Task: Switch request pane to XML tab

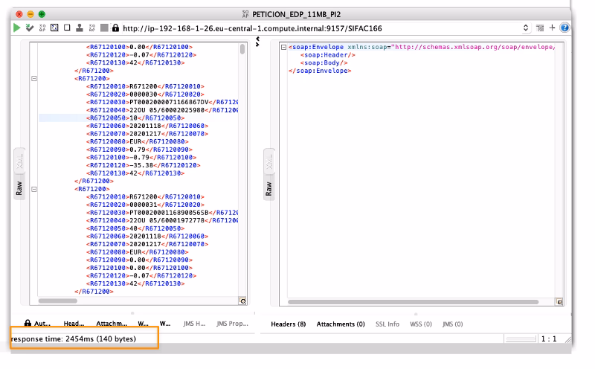Action: tap(19, 161)
